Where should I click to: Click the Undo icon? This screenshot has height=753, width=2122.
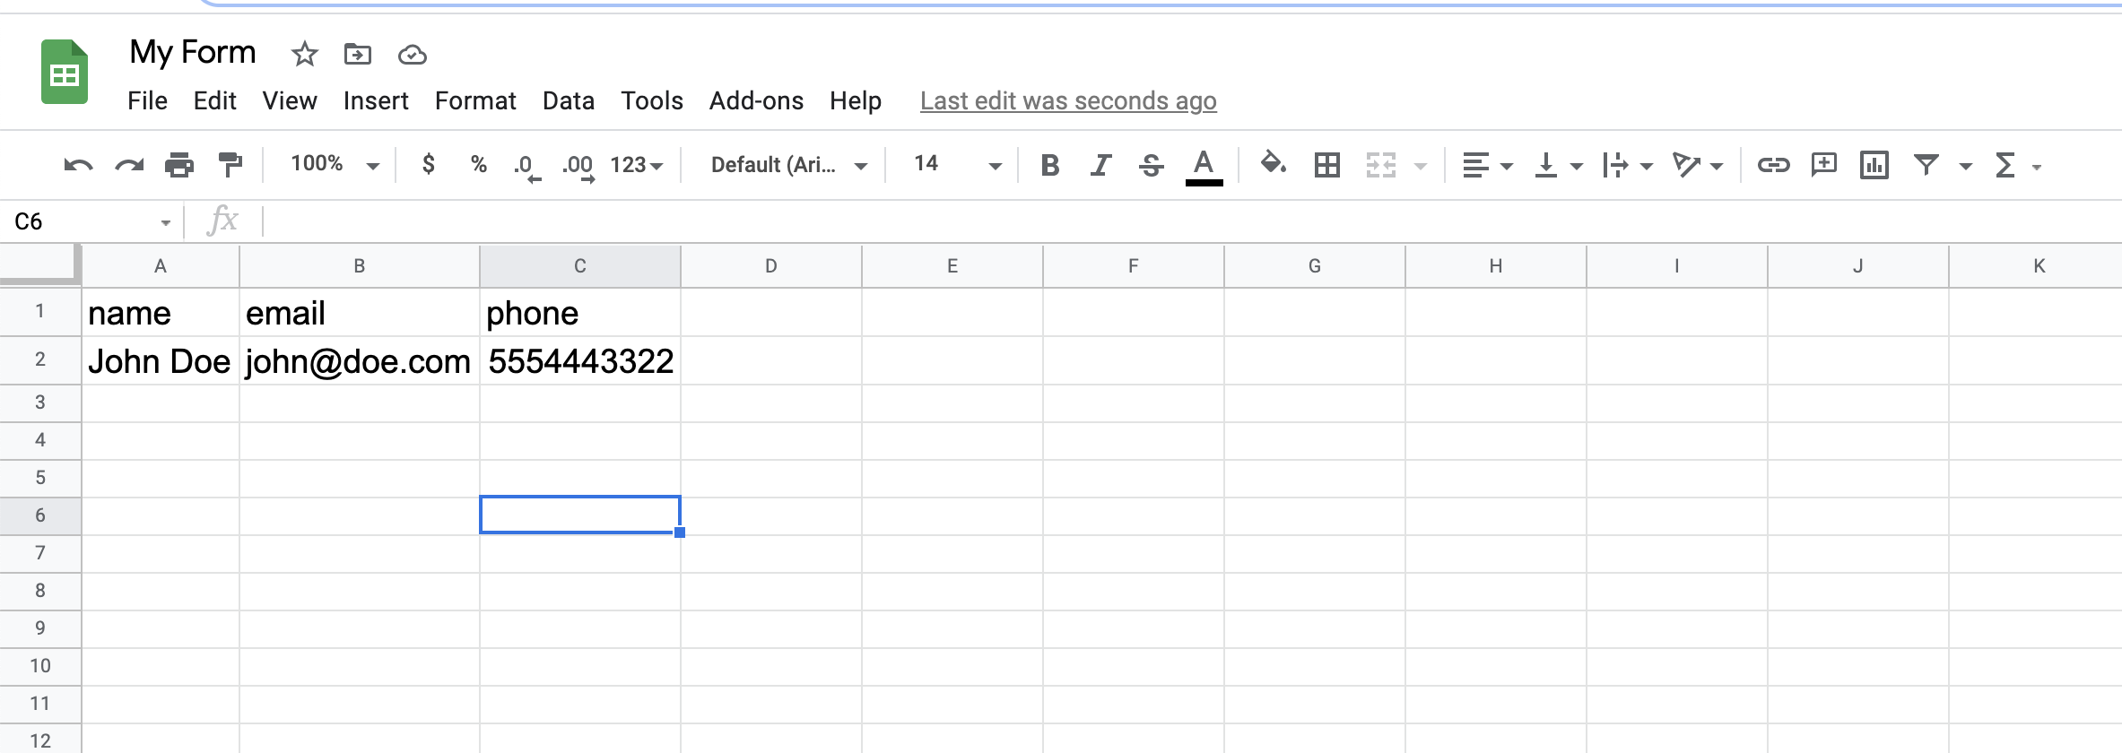click(x=79, y=165)
